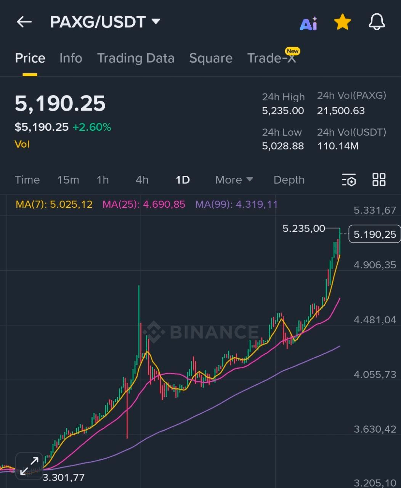Tap the notification bell
Viewport: 401px width, 488px height.
pyautogui.click(x=376, y=22)
